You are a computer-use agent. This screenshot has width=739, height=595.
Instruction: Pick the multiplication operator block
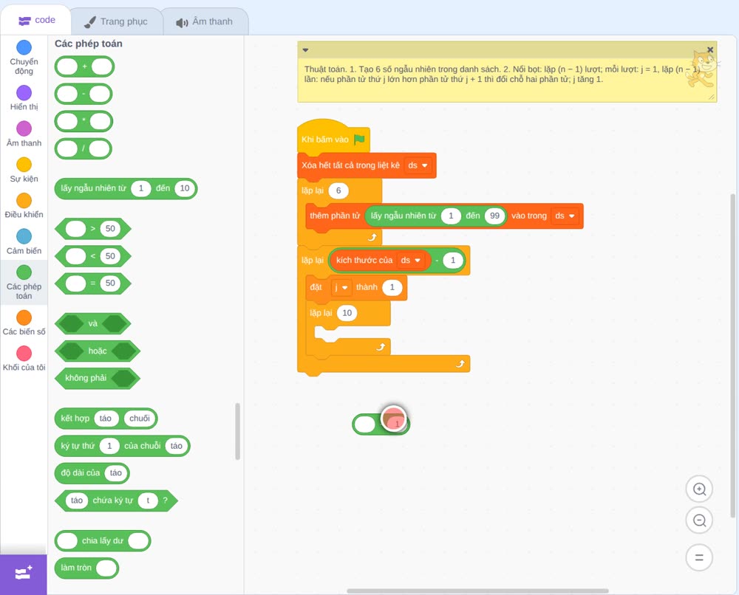pyautogui.click(x=84, y=122)
